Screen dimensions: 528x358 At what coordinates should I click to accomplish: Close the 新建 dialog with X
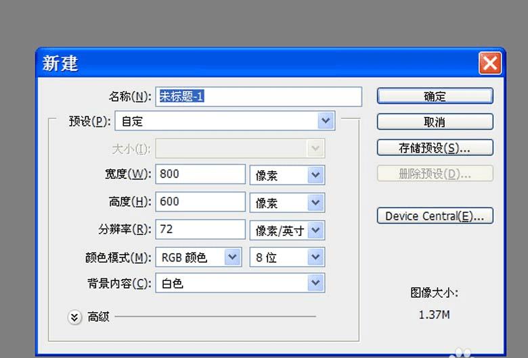pos(490,63)
